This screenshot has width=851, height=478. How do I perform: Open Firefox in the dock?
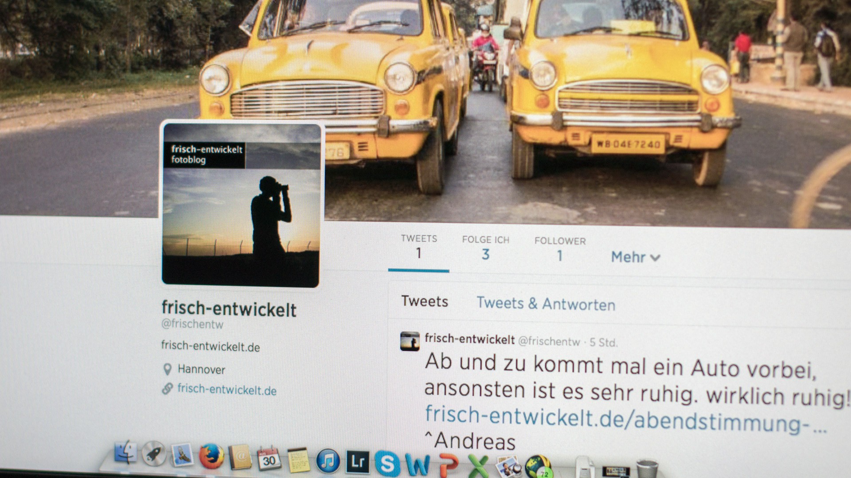(211, 456)
